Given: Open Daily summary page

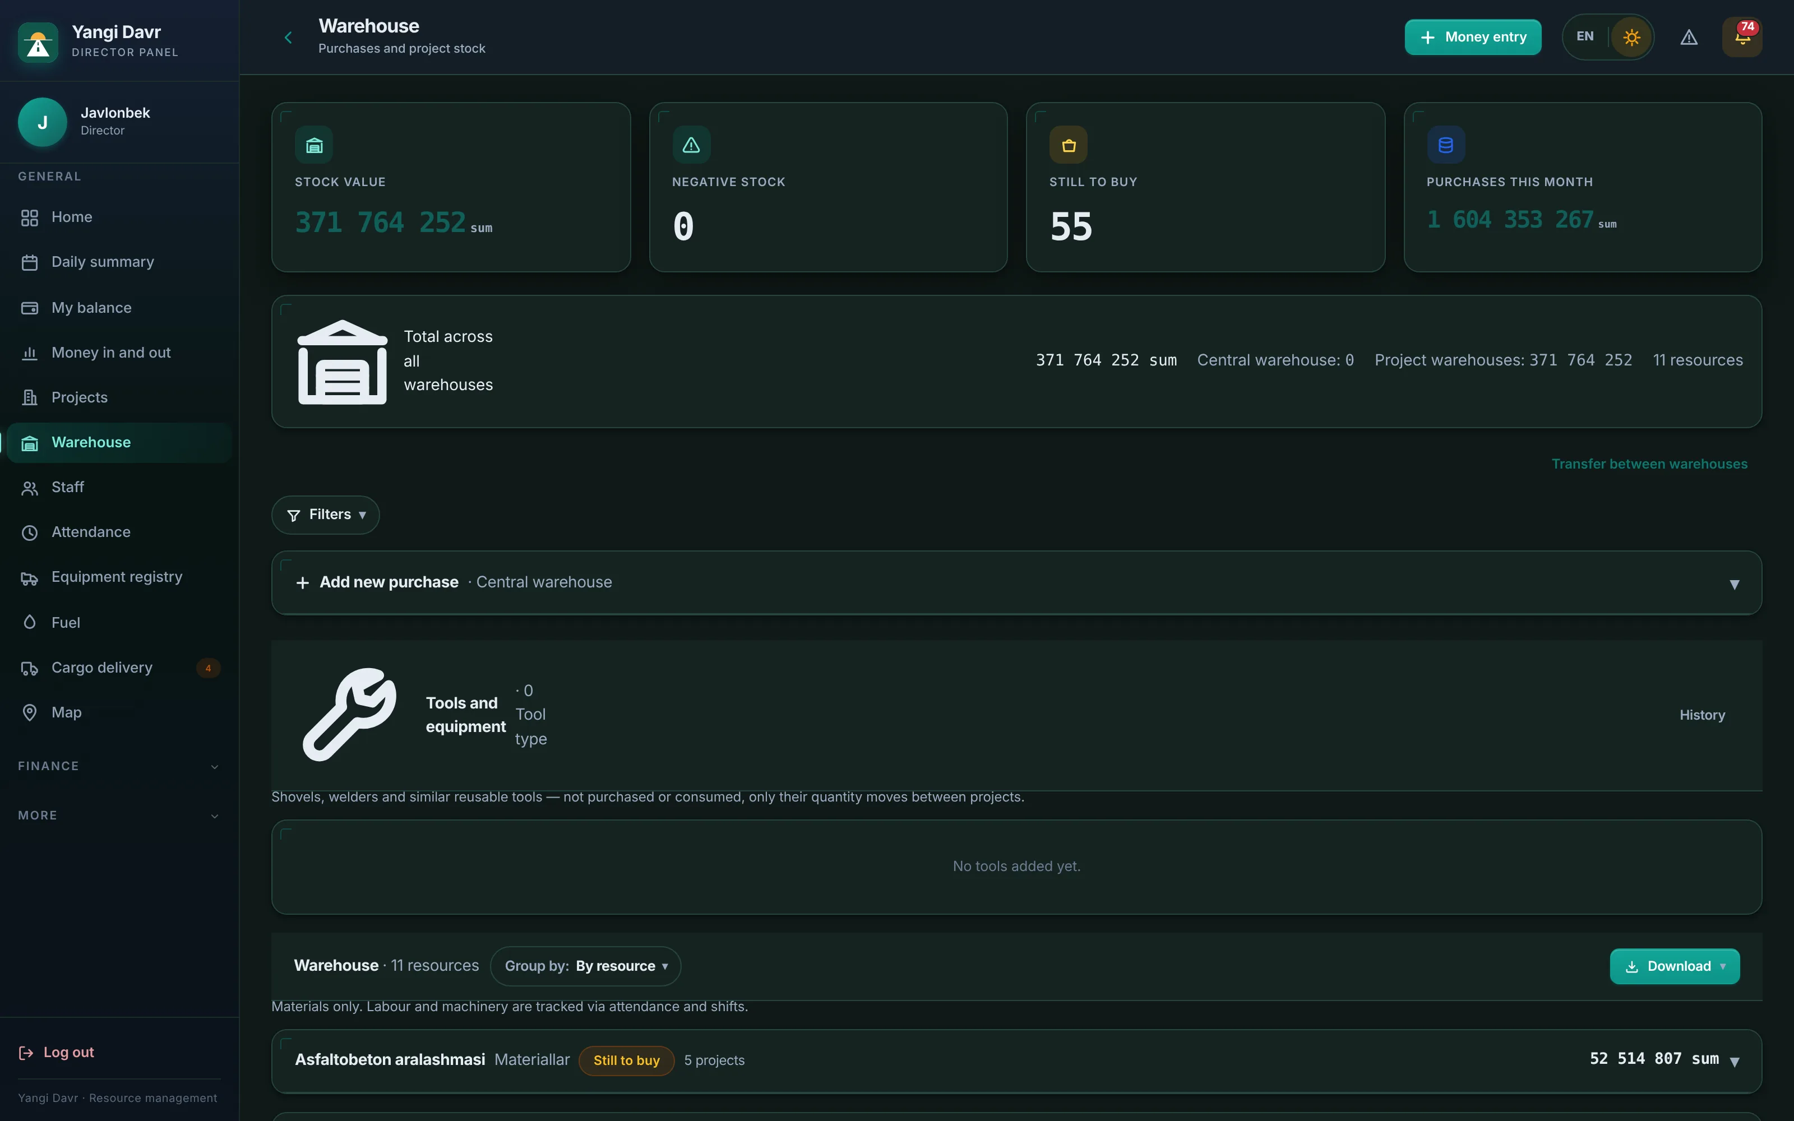Looking at the screenshot, I should coord(119,262).
